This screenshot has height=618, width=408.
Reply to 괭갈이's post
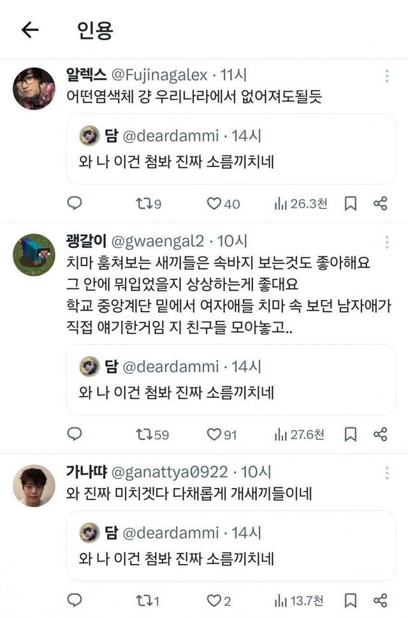click(75, 434)
